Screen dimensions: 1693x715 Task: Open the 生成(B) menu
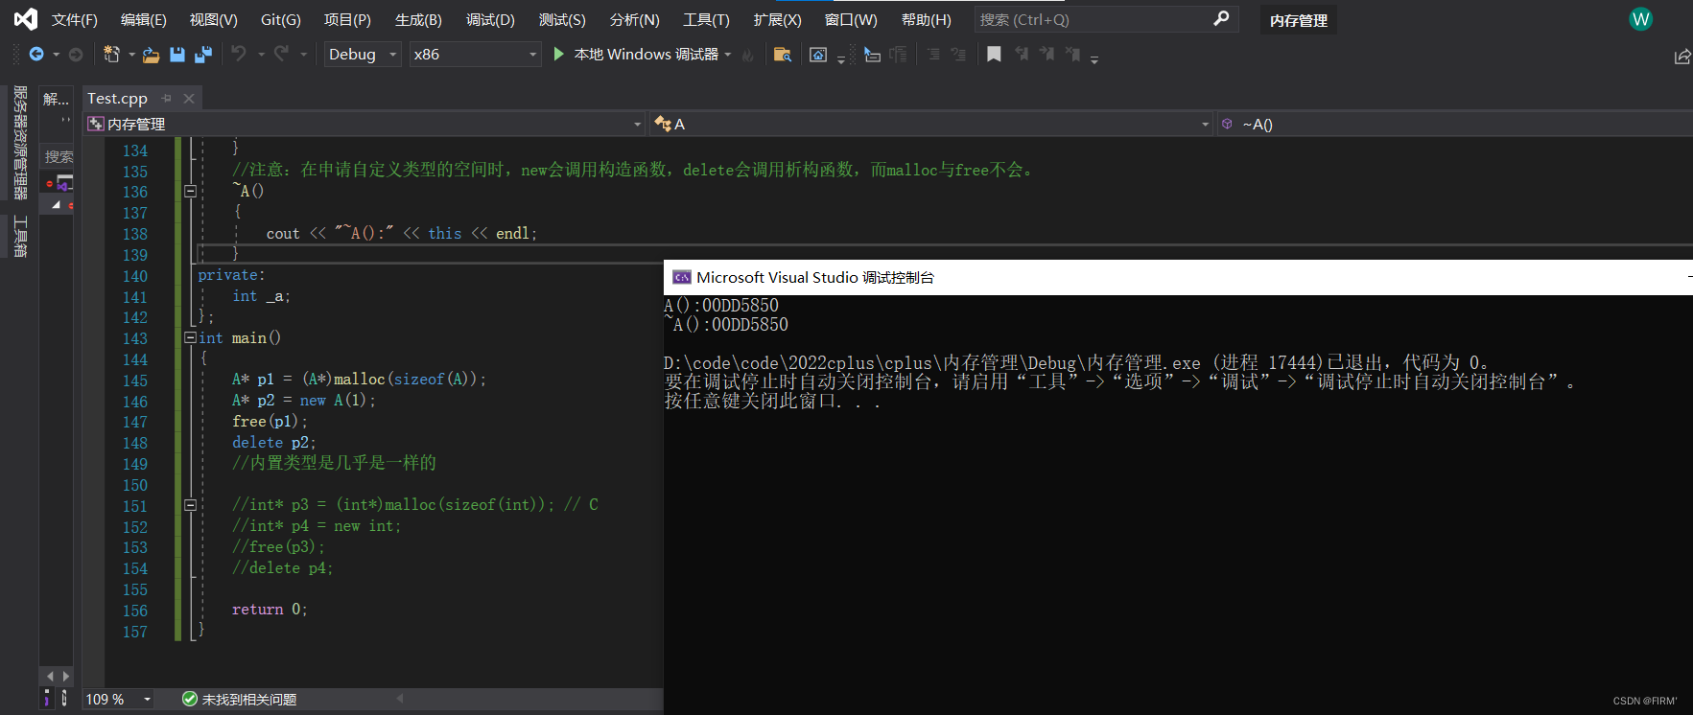click(x=418, y=19)
